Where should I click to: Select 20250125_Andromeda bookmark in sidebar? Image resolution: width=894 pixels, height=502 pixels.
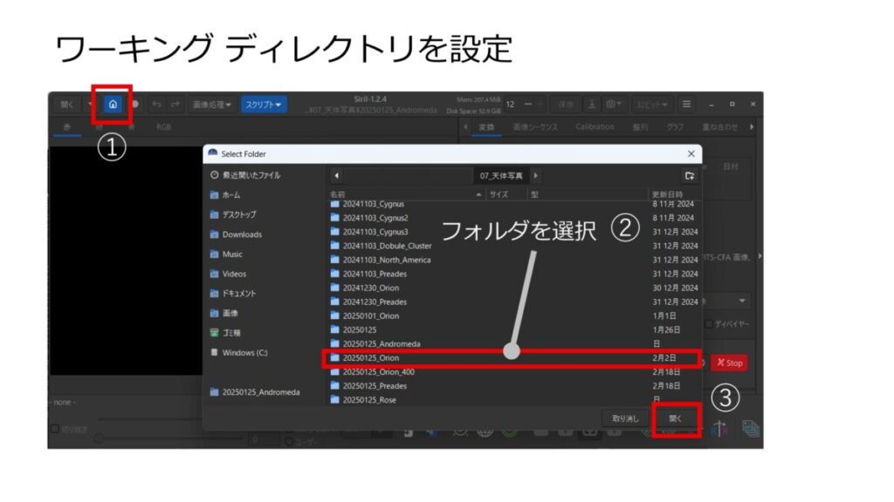[x=255, y=392]
